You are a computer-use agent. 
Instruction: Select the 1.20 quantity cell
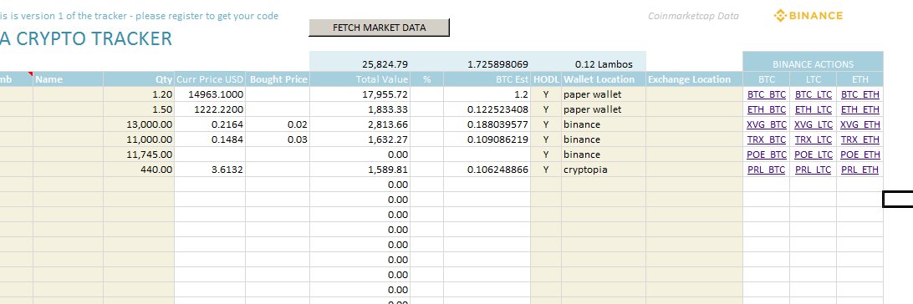(x=139, y=94)
